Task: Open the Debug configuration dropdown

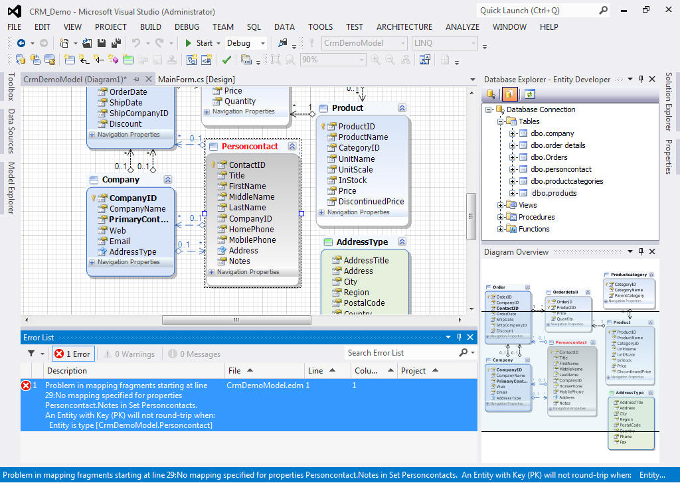Action: [x=263, y=43]
